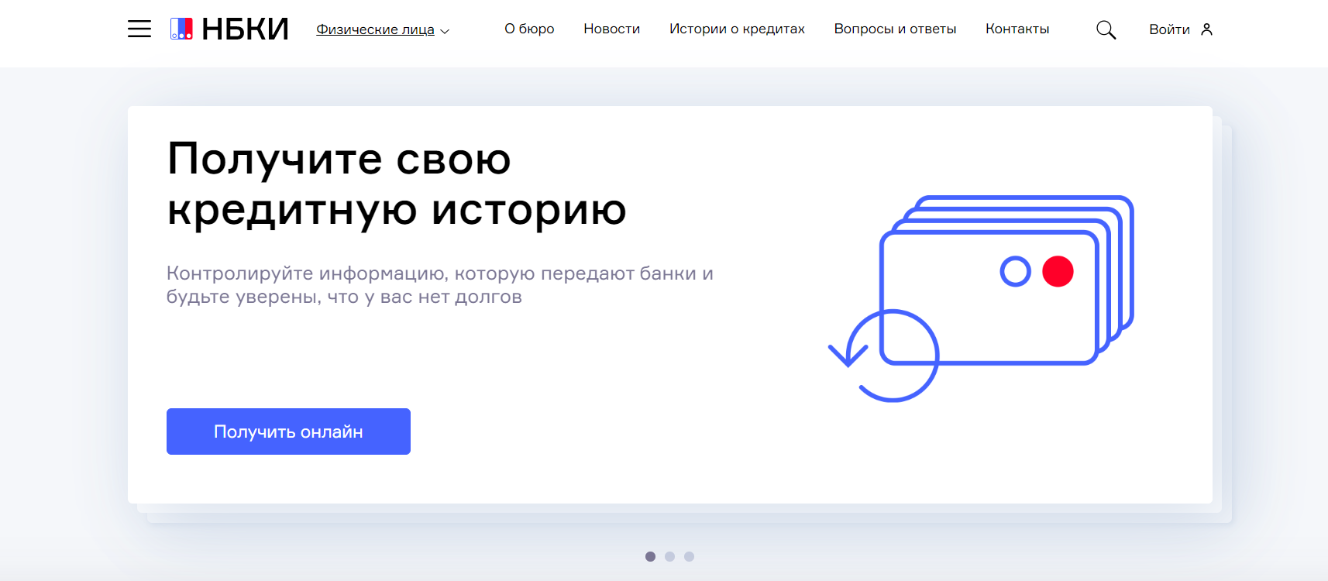Open Истории о кредитах page

point(737,29)
